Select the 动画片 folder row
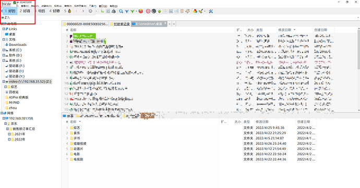The image size is (360, 188). click(78, 149)
